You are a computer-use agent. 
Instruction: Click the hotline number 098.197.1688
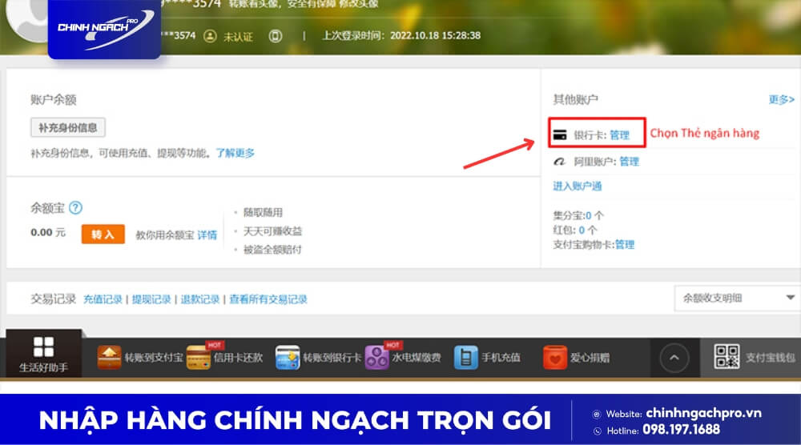681,430
